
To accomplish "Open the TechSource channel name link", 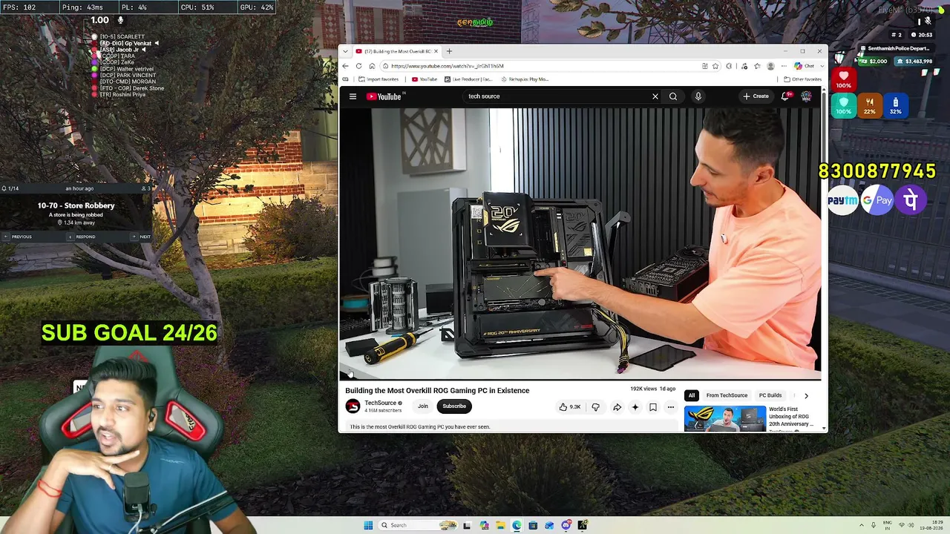I will pyautogui.click(x=380, y=403).
